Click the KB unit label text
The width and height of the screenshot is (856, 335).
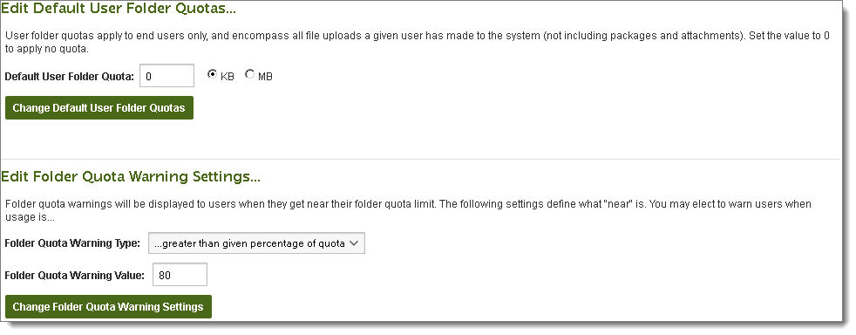click(228, 77)
